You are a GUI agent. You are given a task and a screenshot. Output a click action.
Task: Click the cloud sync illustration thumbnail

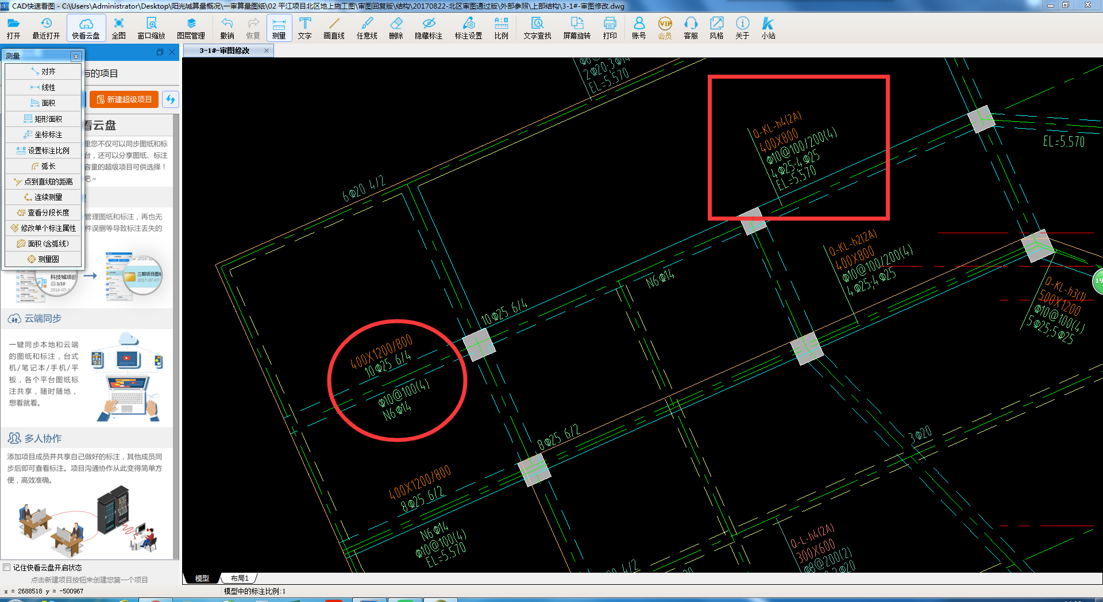coord(127,377)
